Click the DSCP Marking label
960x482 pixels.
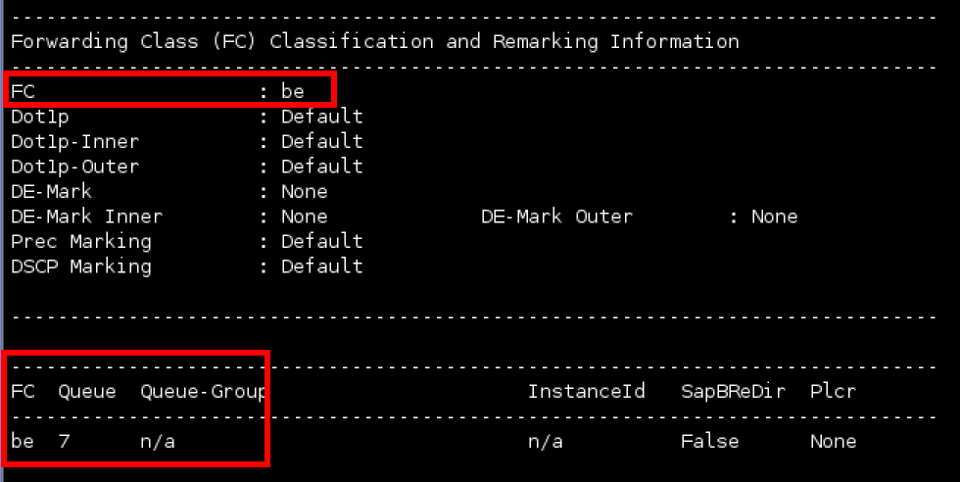click(80, 266)
